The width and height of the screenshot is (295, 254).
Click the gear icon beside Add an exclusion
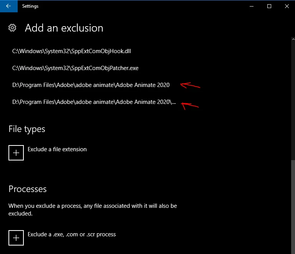(12, 28)
